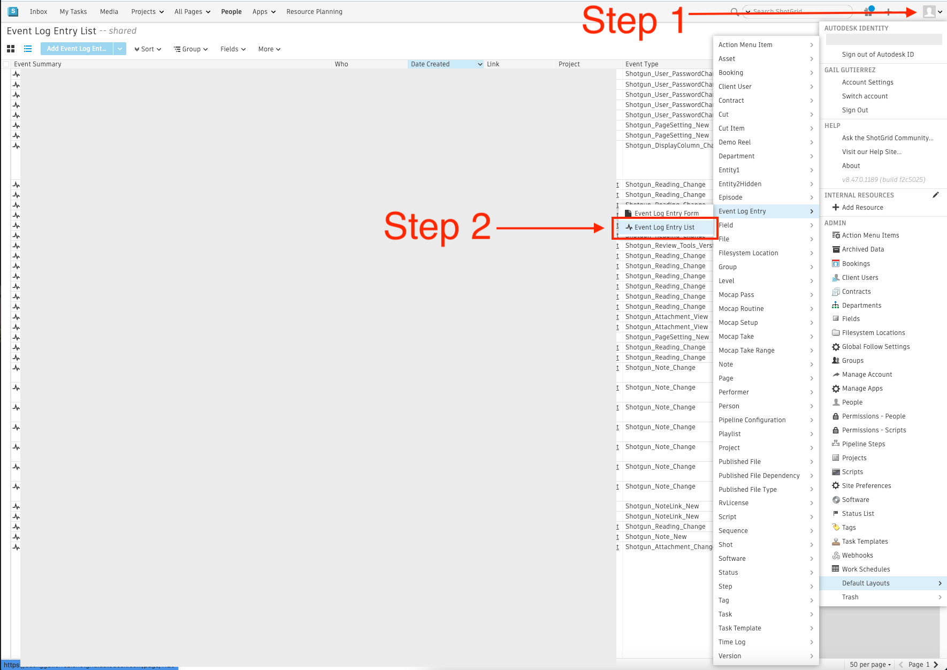Viewport: 947px width, 670px height.
Task: Expand the Trash submenu
Action: pyautogui.click(x=883, y=597)
